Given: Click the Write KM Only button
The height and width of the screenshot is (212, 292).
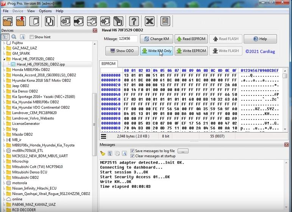Looking at the screenshot, I should pyautogui.click(x=156, y=51).
